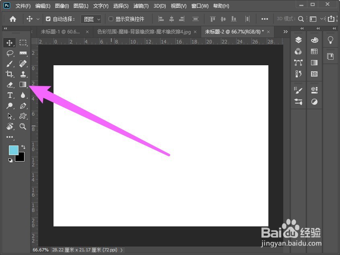Open more align options three-dots
This screenshot has height=255, width=340.
tap(264, 19)
